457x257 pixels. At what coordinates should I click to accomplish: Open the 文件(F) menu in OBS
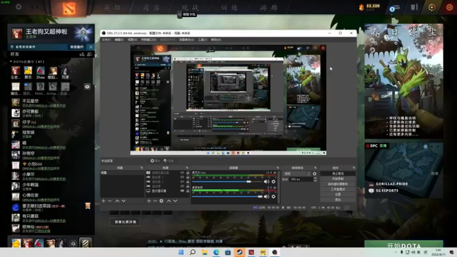(106, 39)
